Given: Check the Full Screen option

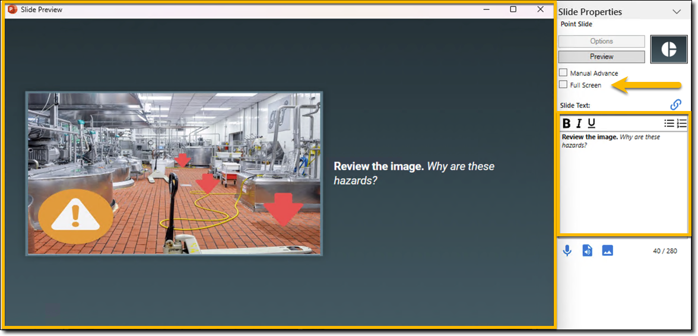Looking at the screenshot, I should click(x=563, y=85).
